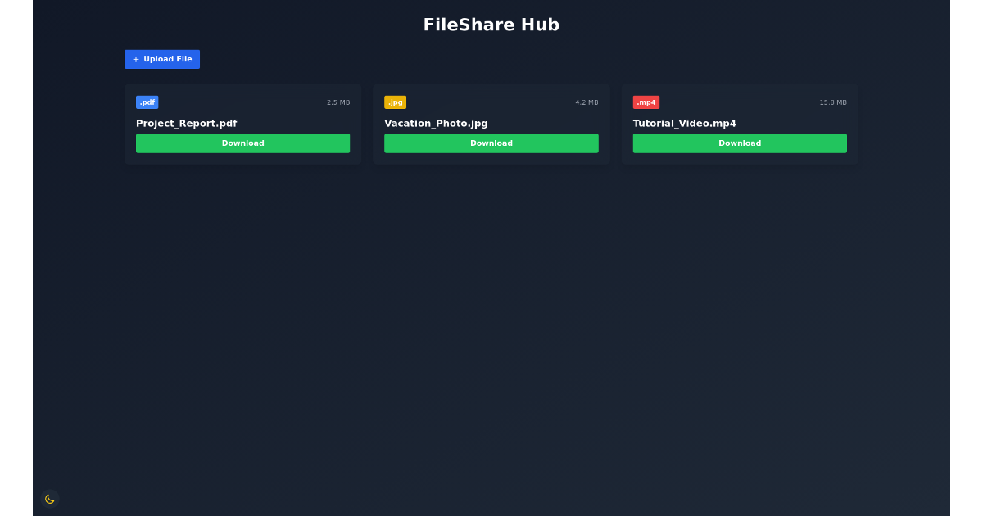Download Tutorial_Video.mp4
Image resolution: width=983 pixels, height=516 pixels.
pyautogui.click(x=740, y=143)
